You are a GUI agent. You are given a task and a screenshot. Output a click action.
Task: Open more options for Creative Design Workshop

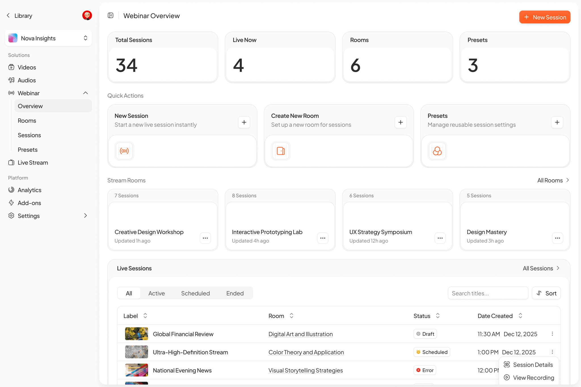[x=205, y=238]
